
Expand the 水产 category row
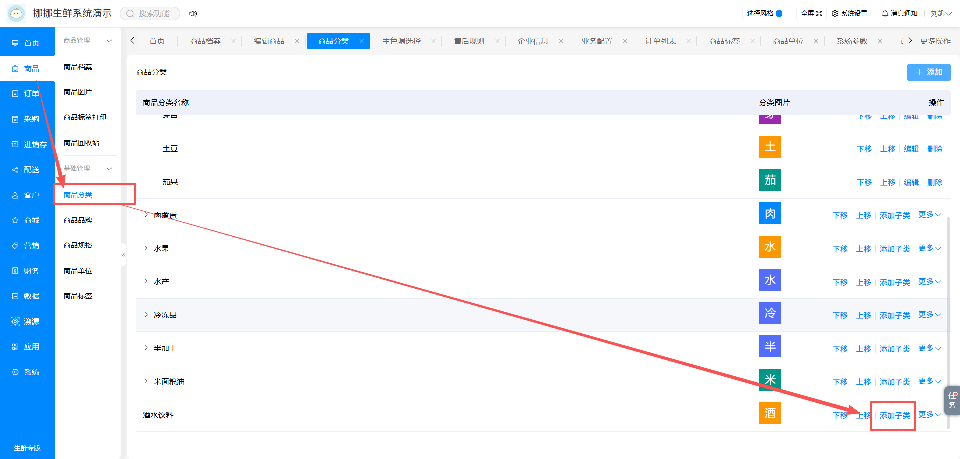[146, 281]
